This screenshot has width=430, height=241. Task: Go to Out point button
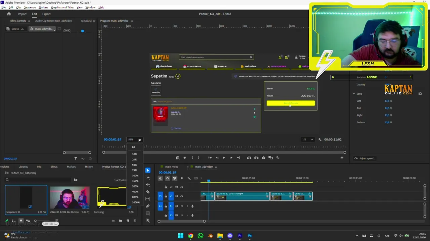[x=238, y=158]
